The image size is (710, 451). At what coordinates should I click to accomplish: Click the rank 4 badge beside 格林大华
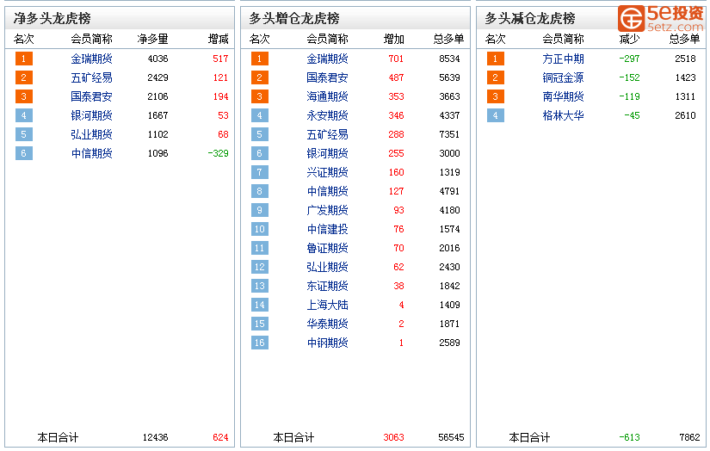496,115
